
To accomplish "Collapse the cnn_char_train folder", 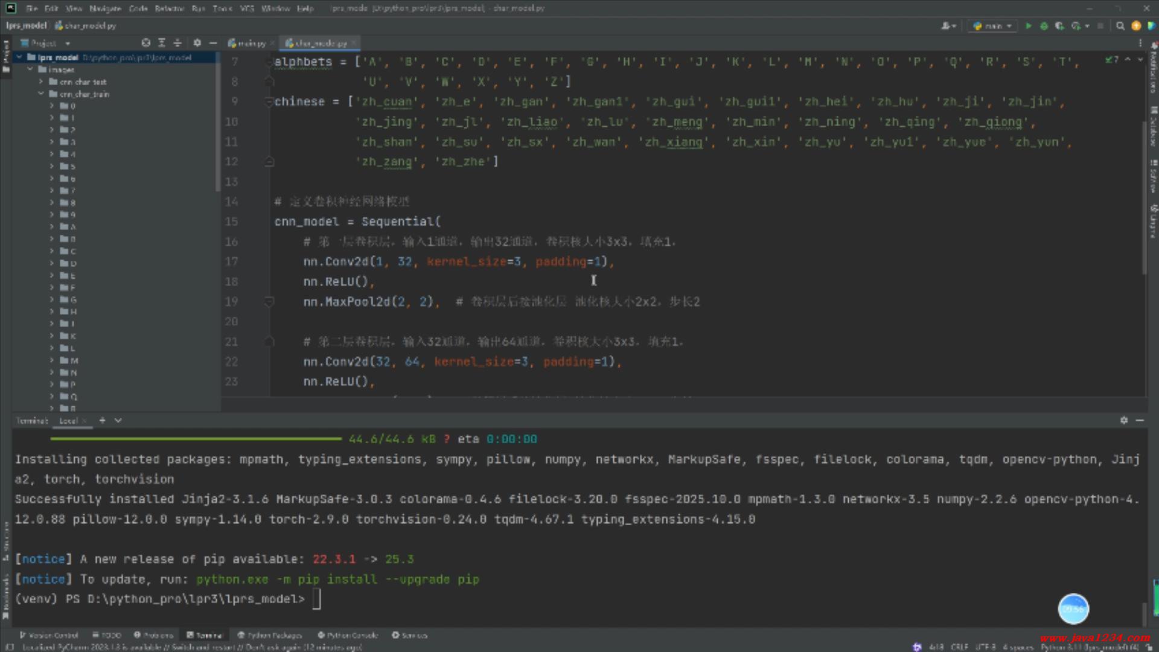I will [41, 94].
